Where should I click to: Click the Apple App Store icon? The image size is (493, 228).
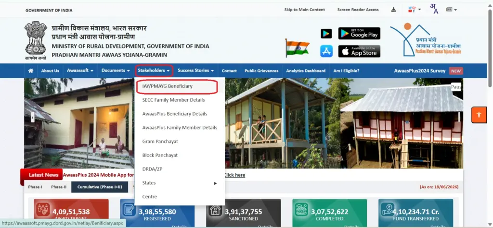(x=326, y=51)
